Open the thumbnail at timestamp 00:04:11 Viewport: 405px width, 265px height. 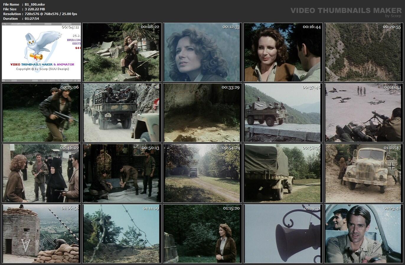[41, 52]
